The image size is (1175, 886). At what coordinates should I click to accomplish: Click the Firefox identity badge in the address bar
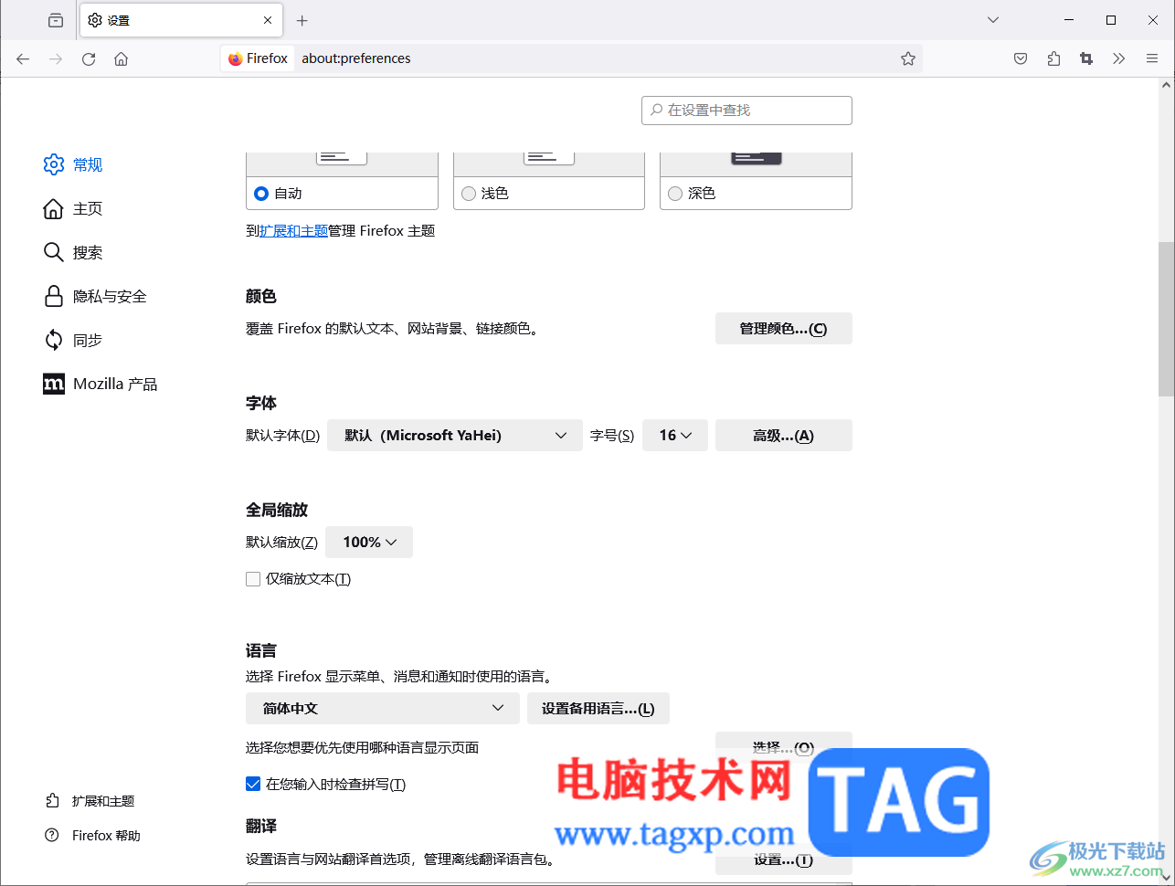[258, 58]
